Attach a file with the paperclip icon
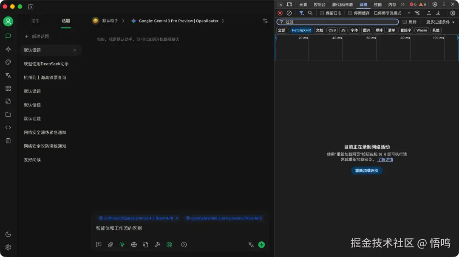Viewport: 459px width, 257px height. pos(110,244)
